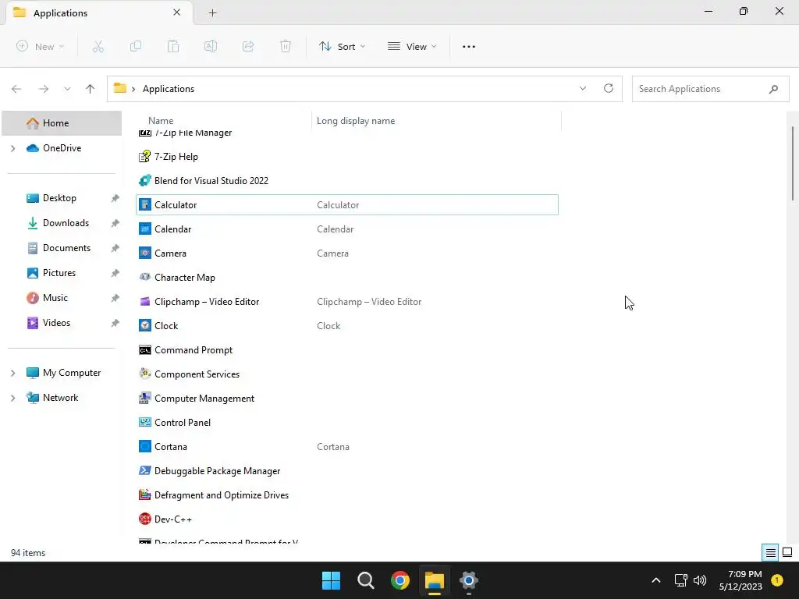
Task: Show hidden system tray icons chevron
Action: click(x=656, y=580)
